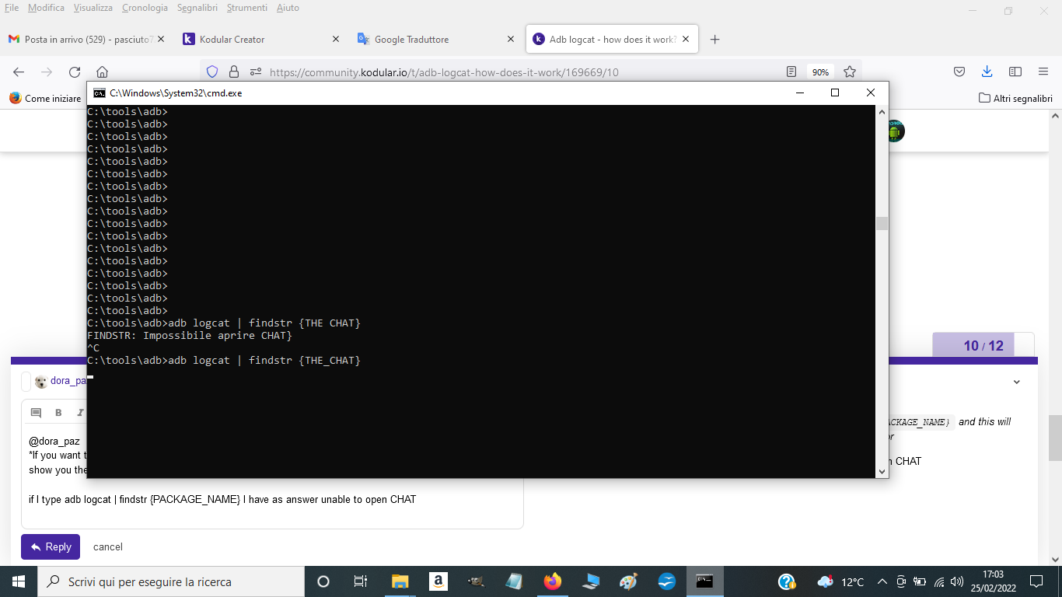Open Amazon from the Windows taskbar
Screen dimensions: 1062x597
438,581
